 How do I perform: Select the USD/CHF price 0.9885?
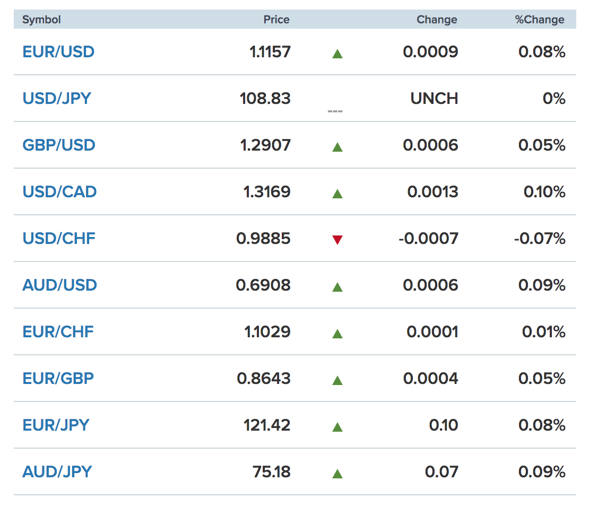[x=263, y=239]
